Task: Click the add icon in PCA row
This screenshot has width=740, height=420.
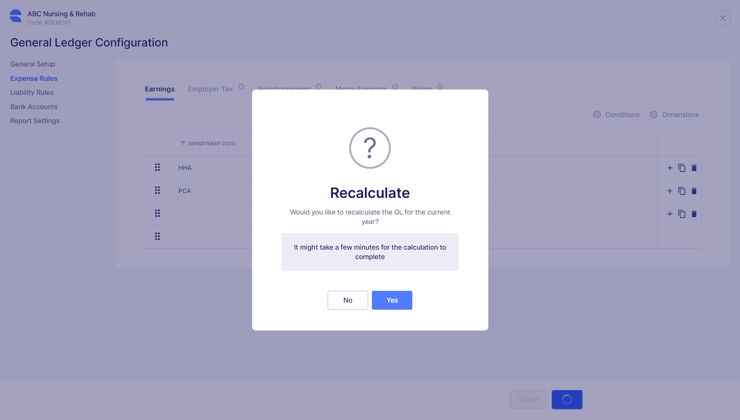Action: click(x=670, y=191)
